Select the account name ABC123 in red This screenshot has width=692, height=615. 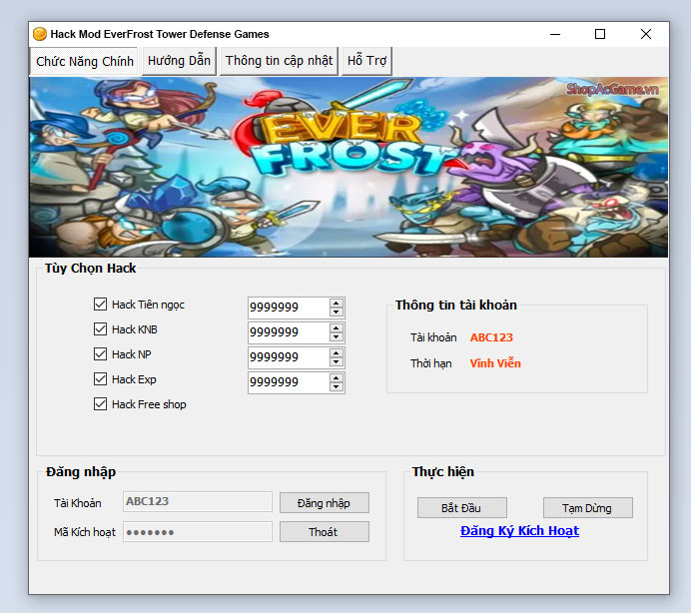[491, 337]
